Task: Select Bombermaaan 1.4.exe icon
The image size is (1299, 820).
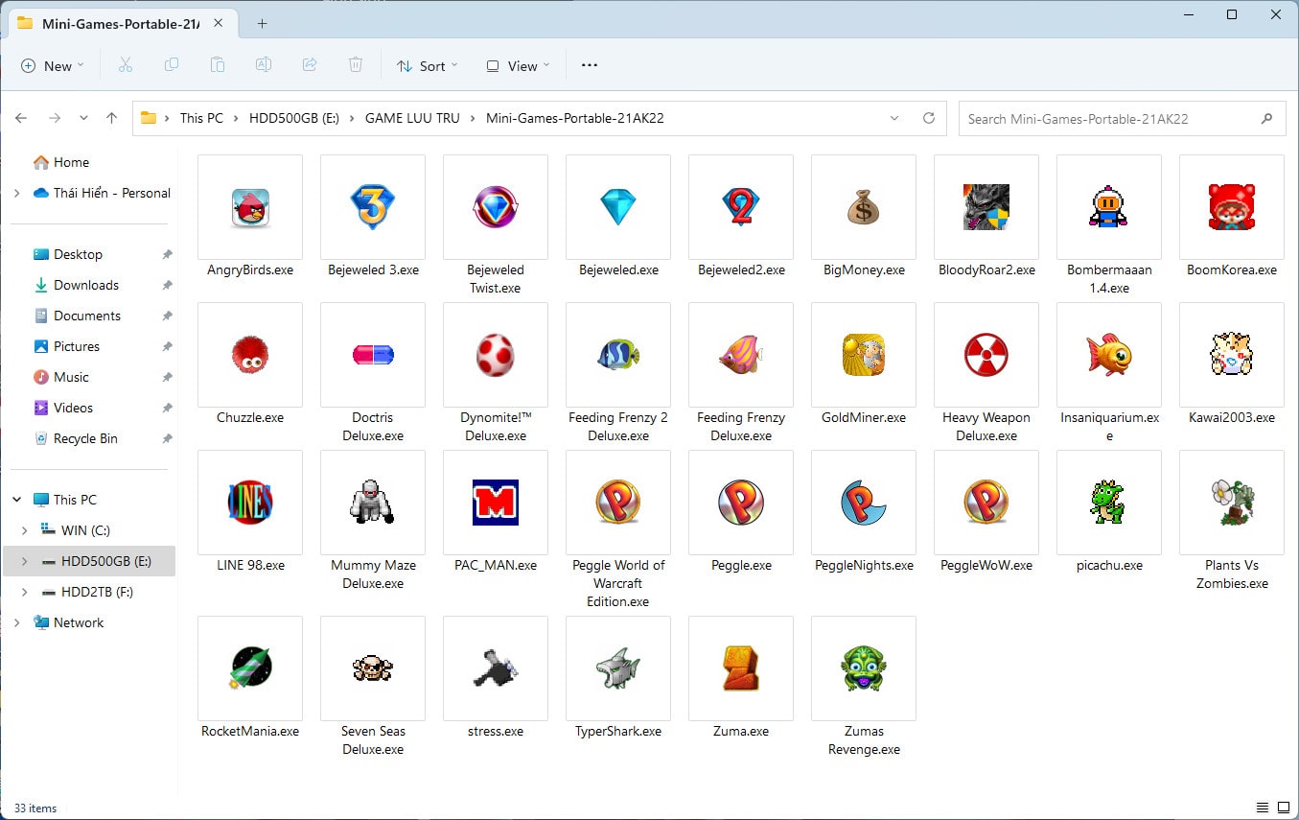Action: point(1109,207)
